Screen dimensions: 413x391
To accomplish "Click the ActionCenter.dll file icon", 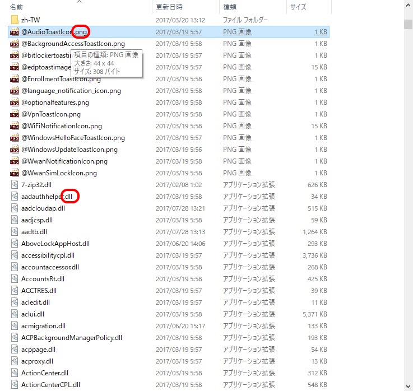I will pos(15,373).
